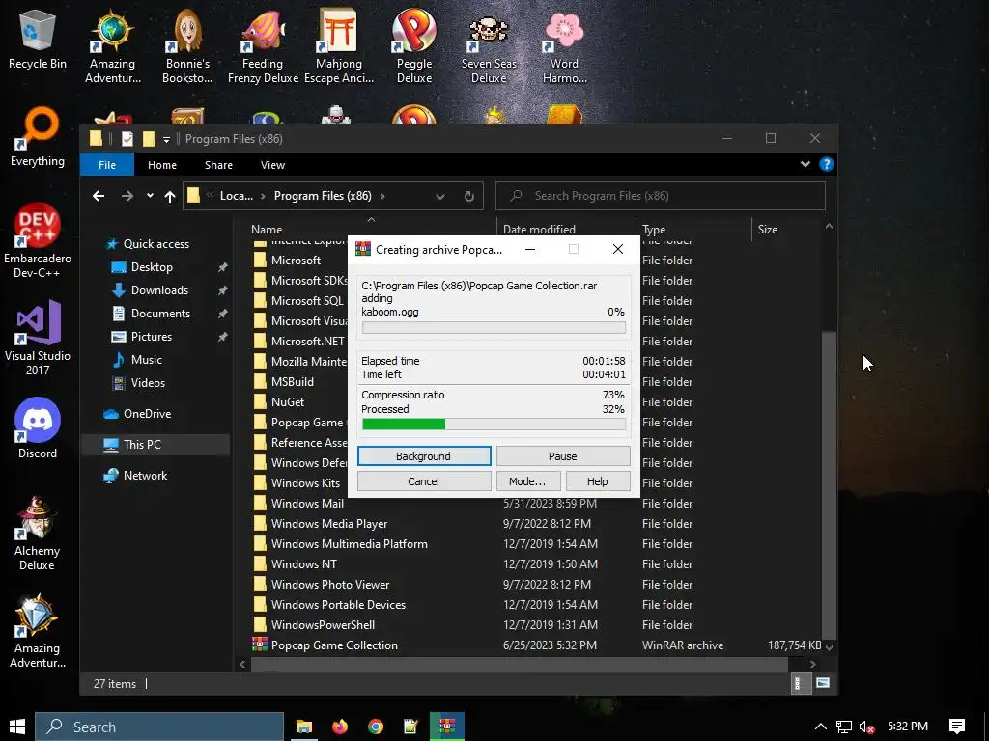989x741 pixels.
Task: Click the network tray icon
Action: pyautogui.click(x=844, y=727)
